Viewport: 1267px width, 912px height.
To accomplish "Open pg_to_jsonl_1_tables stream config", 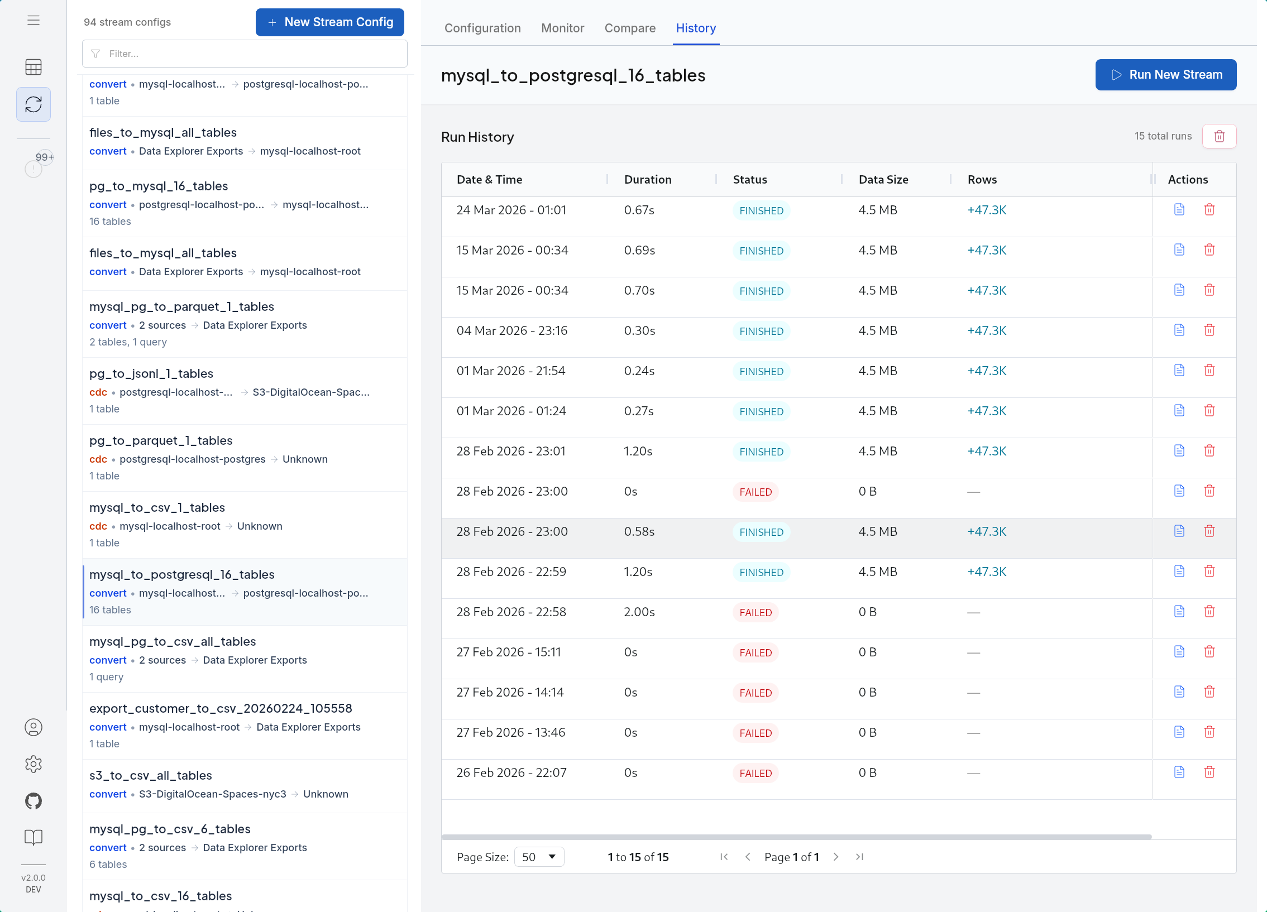I will (x=245, y=391).
